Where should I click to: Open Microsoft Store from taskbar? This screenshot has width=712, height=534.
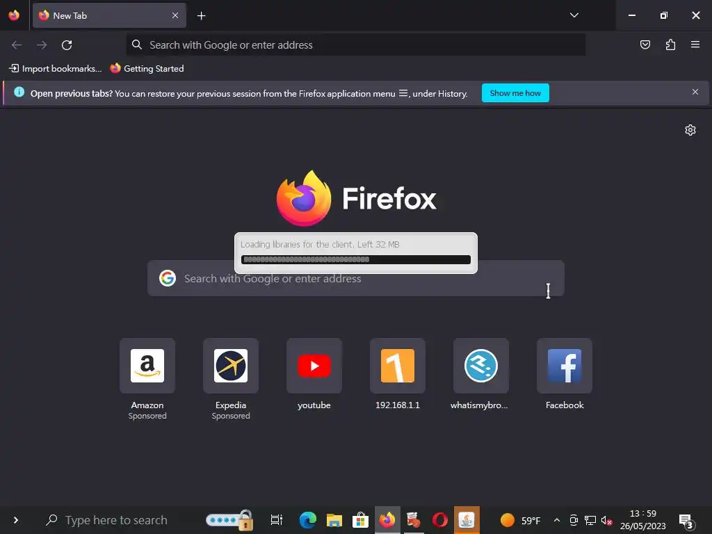click(360, 520)
